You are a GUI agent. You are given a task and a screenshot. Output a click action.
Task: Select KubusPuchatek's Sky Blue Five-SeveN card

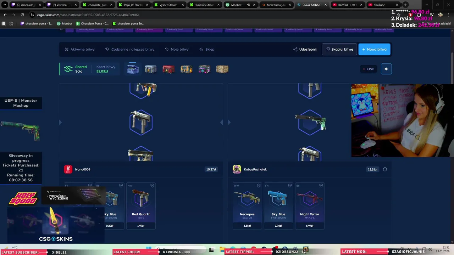[x=278, y=206]
